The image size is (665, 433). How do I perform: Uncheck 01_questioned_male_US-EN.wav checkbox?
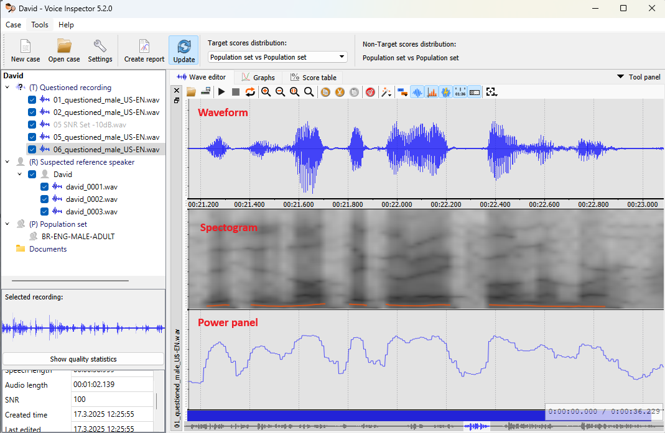pos(32,100)
